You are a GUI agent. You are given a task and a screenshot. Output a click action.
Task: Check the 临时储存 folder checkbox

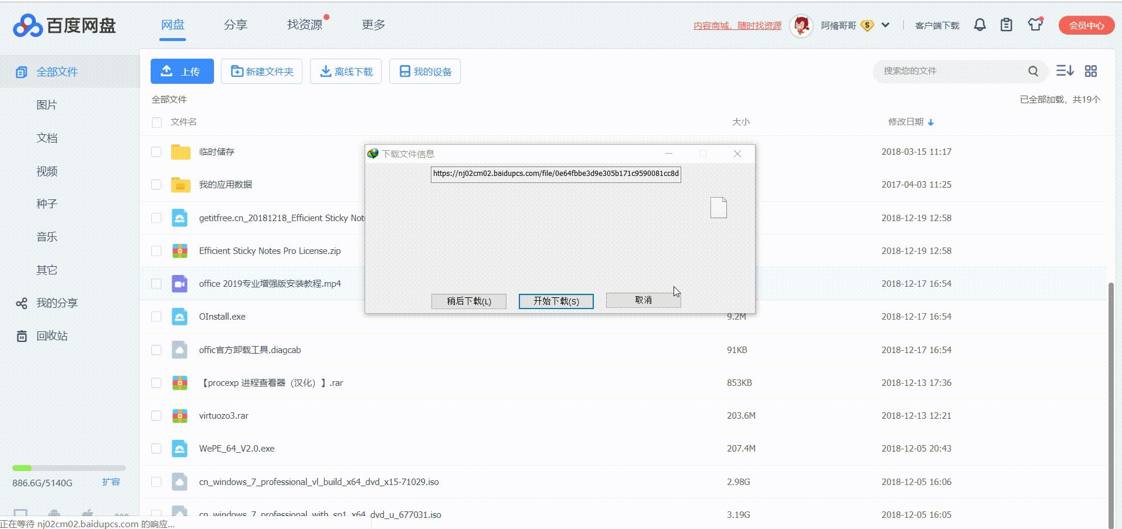click(157, 152)
